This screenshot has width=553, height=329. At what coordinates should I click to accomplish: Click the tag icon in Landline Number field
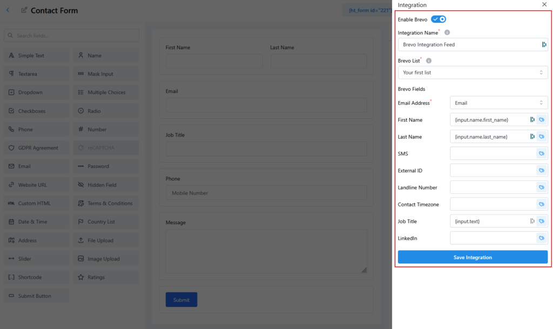coord(541,187)
